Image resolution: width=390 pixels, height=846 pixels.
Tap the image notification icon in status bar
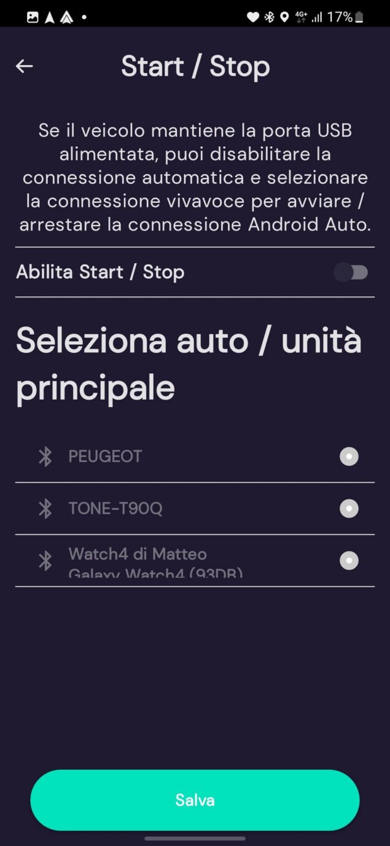[33, 17]
